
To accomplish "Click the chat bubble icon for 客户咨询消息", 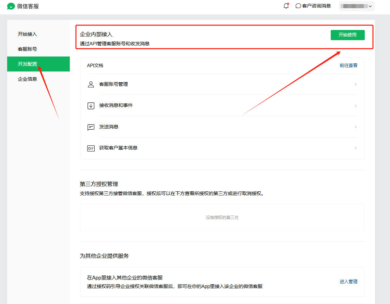I will coord(298,6).
